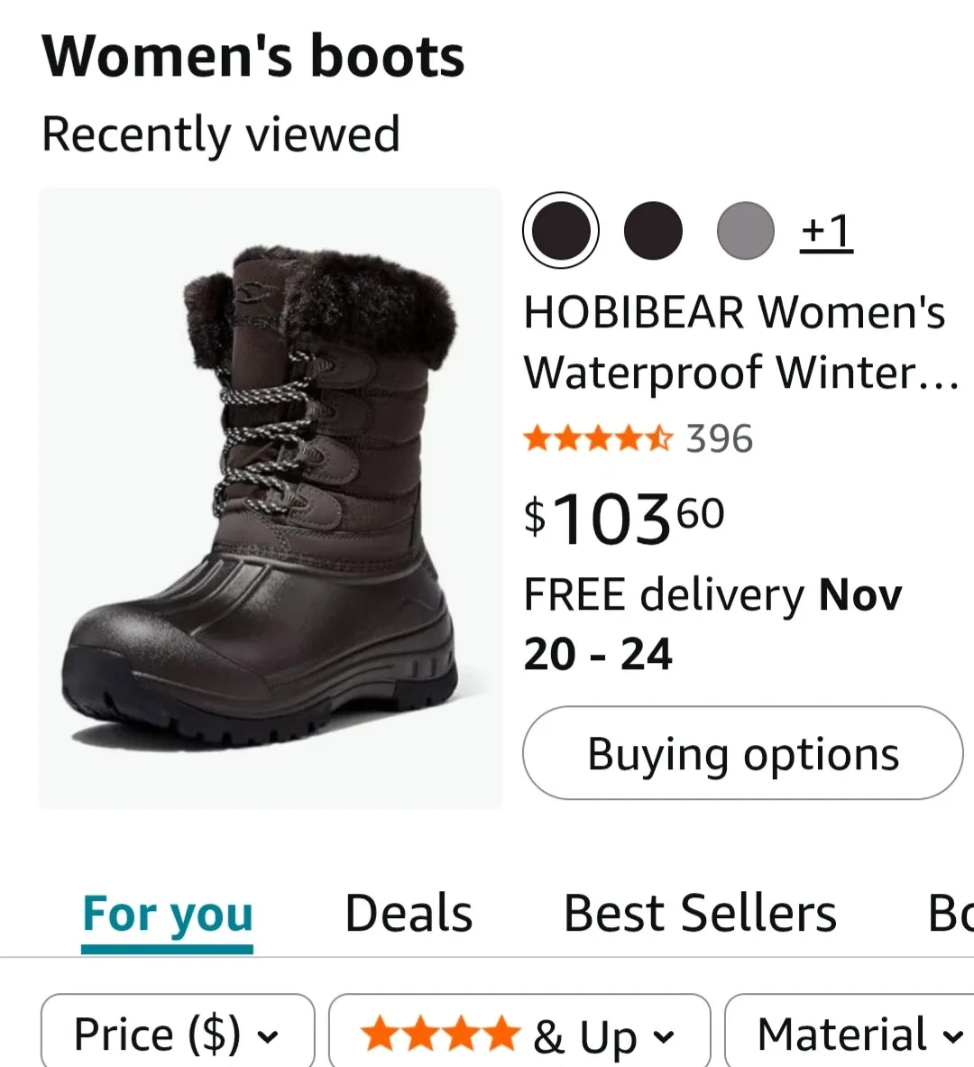
Task: Expand the Material filter dropdown
Action: click(857, 1034)
